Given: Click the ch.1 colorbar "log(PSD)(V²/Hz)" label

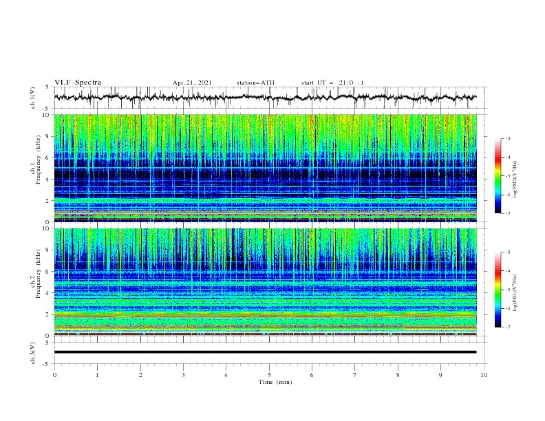Looking at the screenshot, I should click(x=515, y=180).
